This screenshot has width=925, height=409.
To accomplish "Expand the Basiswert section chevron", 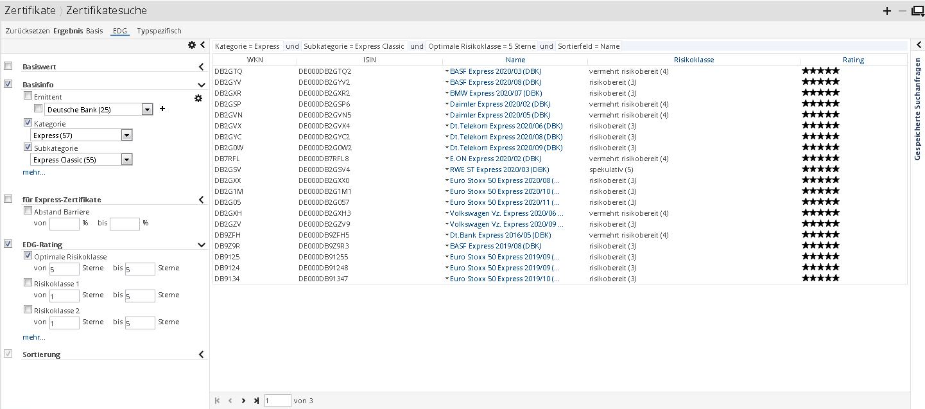I will click(x=201, y=67).
